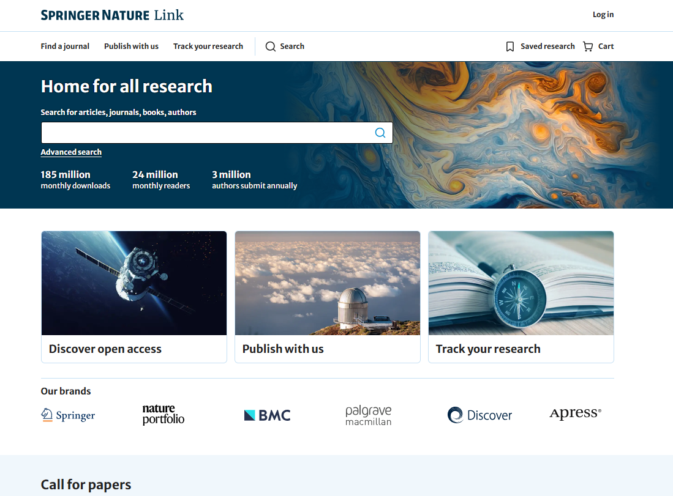Open the BMC brand logo
This screenshot has height=496, width=673.
[267, 415]
